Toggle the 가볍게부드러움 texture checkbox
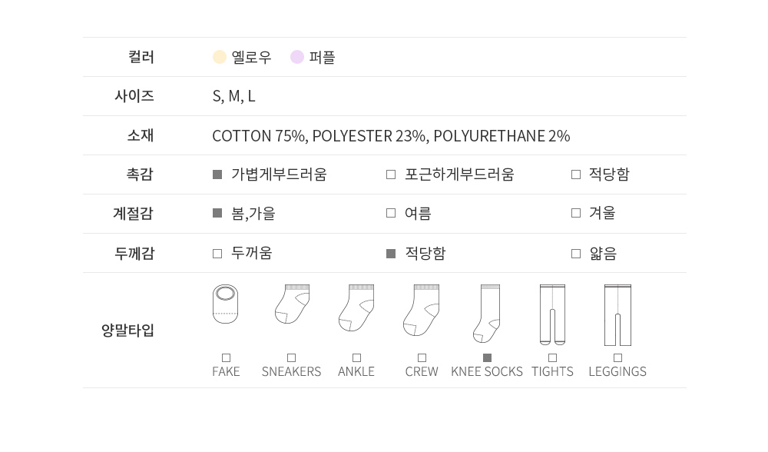Image resolution: width=768 pixels, height=452 pixels. pyautogui.click(x=217, y=174)
